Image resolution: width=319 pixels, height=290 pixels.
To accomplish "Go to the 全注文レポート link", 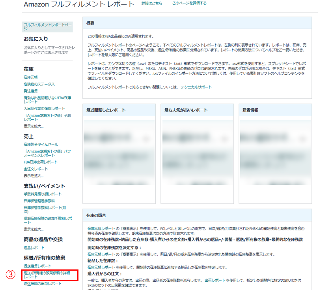I will [36, 169].
